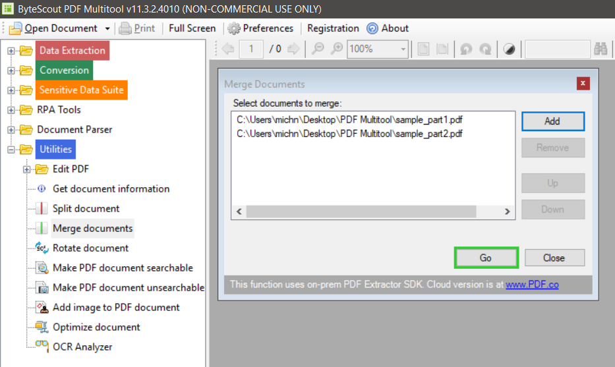Open the www.PDF.co link
Screen dimensions: 615x367
[x=532, y=284]
